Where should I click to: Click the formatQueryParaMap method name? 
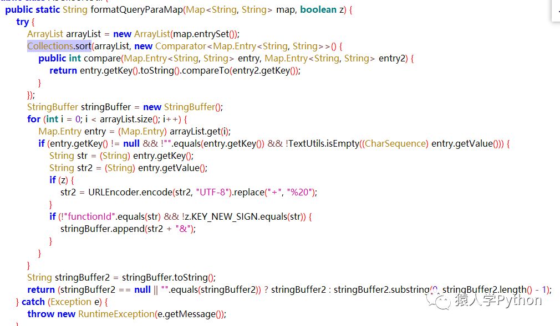[137, 9]
